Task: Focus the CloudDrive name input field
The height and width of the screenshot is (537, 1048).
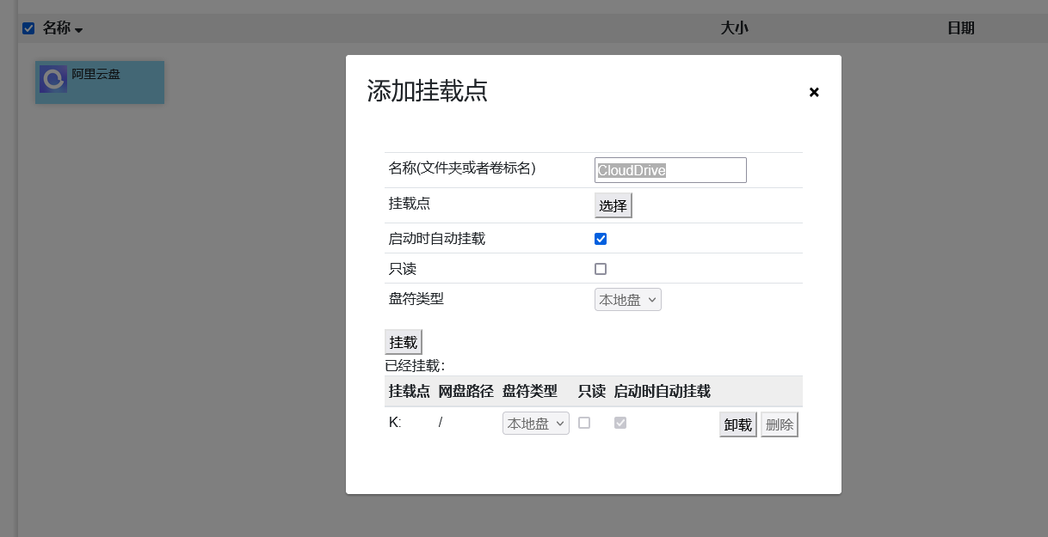Action: [x=670, y=170]
